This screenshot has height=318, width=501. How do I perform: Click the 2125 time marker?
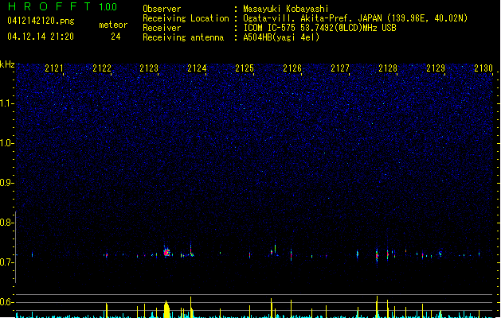[245, 68]
